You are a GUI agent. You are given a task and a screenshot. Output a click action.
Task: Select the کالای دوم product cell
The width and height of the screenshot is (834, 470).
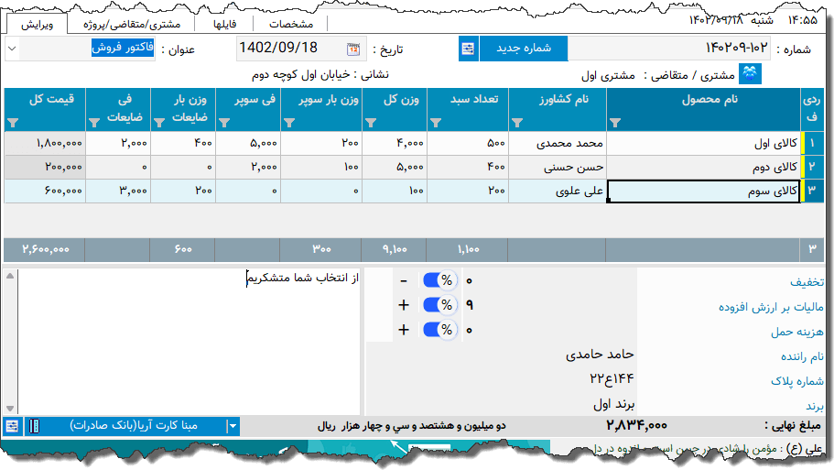click(x=703, y=167)
